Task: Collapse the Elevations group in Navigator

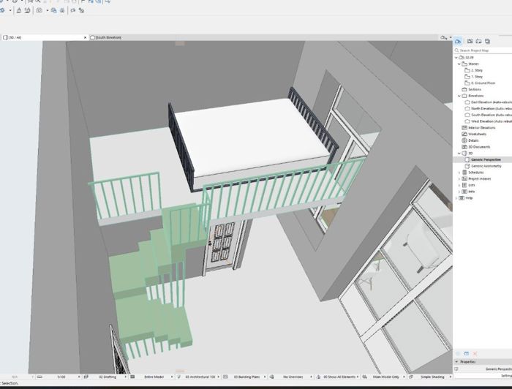Action: pyautogui.click(x=459, y=96)
